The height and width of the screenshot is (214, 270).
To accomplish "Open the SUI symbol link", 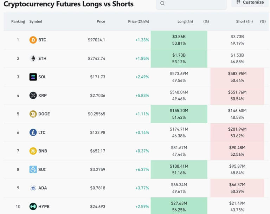I will [x=42, y=170].
